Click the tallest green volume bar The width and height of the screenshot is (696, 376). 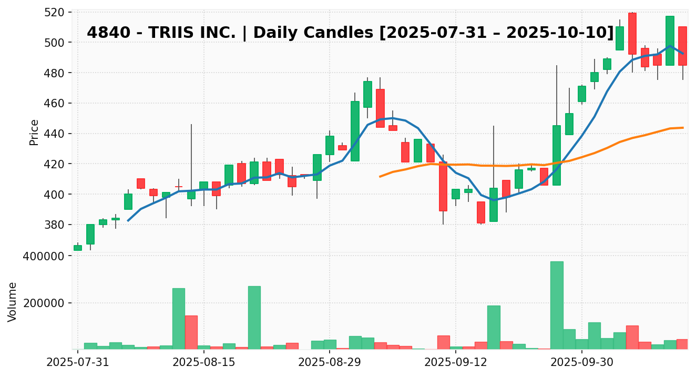coord(557,305)
